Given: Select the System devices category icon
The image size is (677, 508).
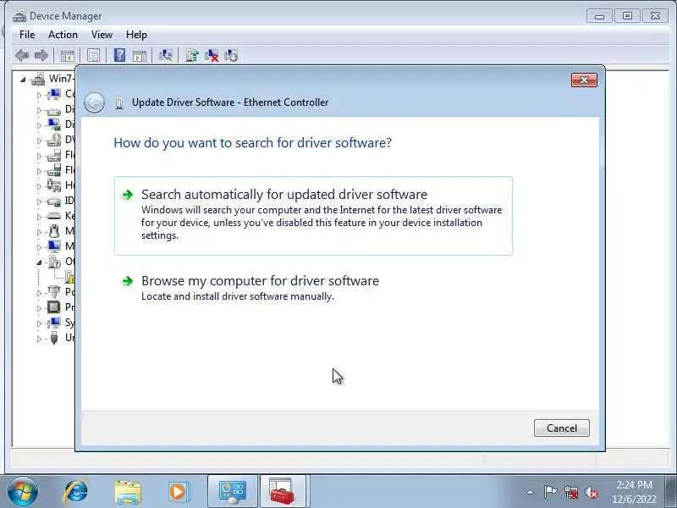Looking at the screenshot, I should click(x=54, y=323).
